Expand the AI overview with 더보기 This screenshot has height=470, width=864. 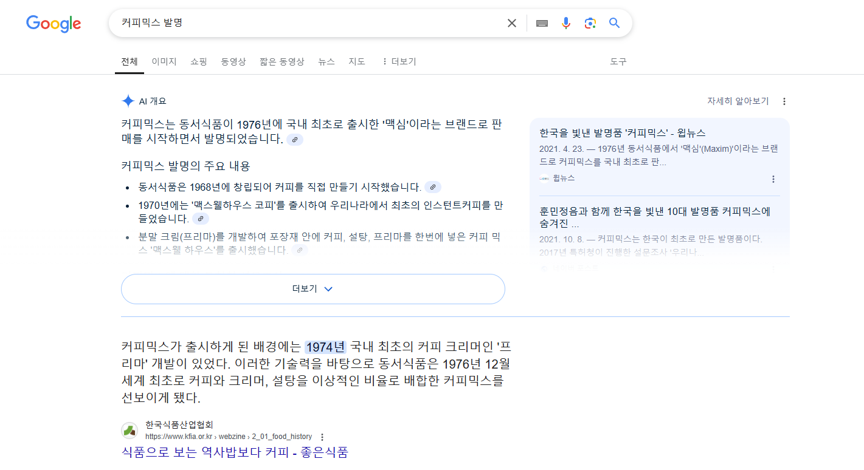[313, 289]
